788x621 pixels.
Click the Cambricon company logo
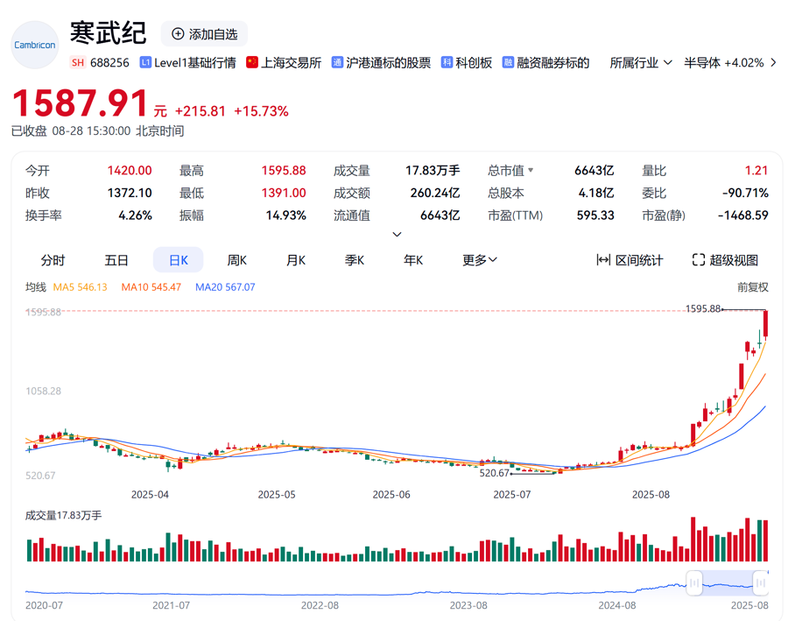click(x=35, y=46)
